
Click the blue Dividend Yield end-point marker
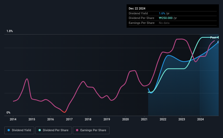pos(218,42)
